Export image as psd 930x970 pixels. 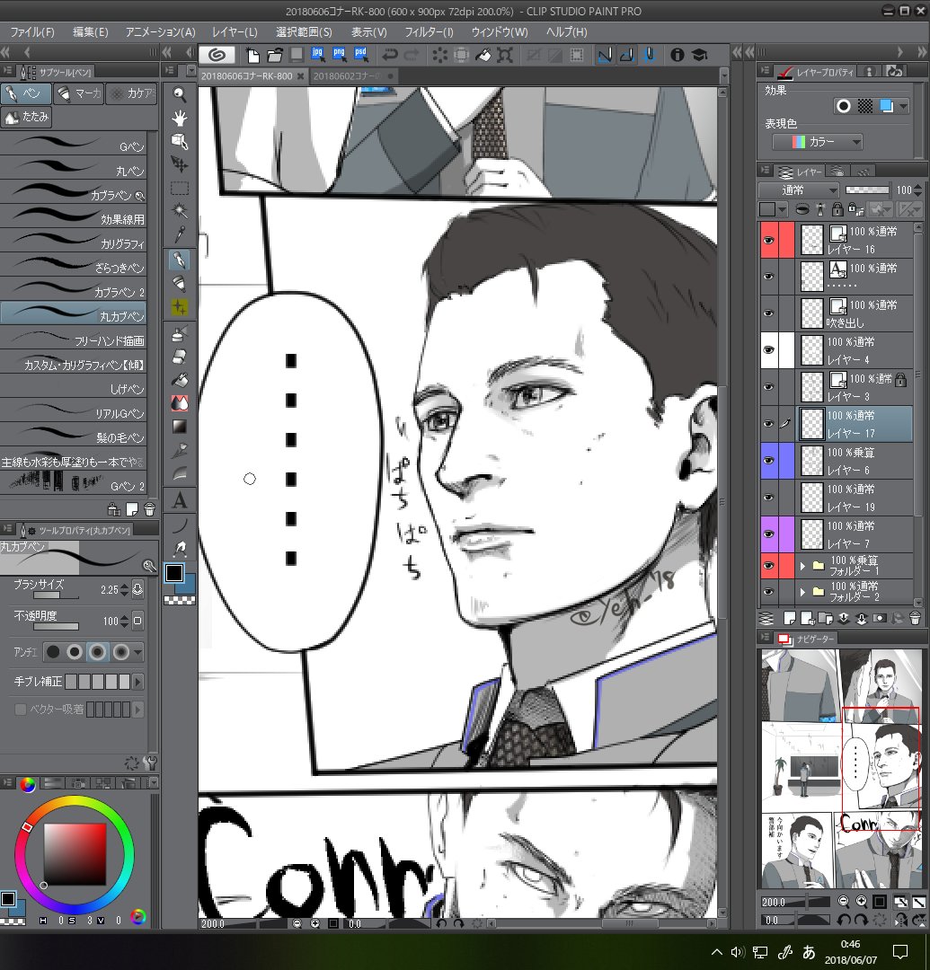click(x=360, y=55)
